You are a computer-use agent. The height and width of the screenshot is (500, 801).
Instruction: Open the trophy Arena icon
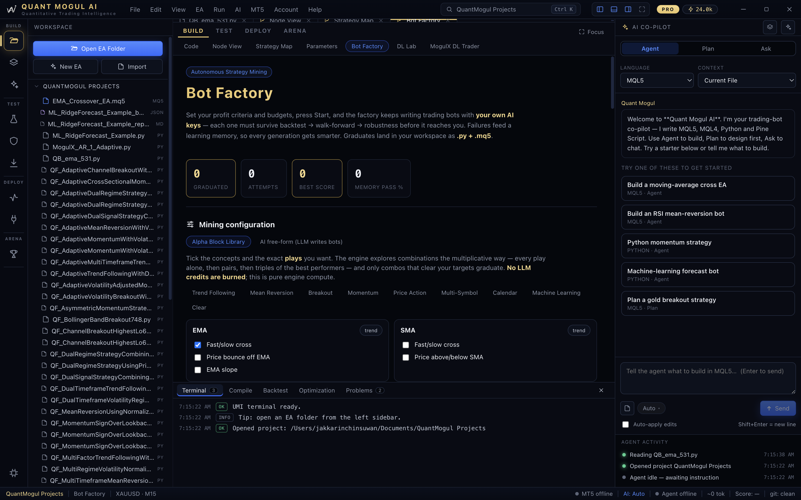point(14,254)
